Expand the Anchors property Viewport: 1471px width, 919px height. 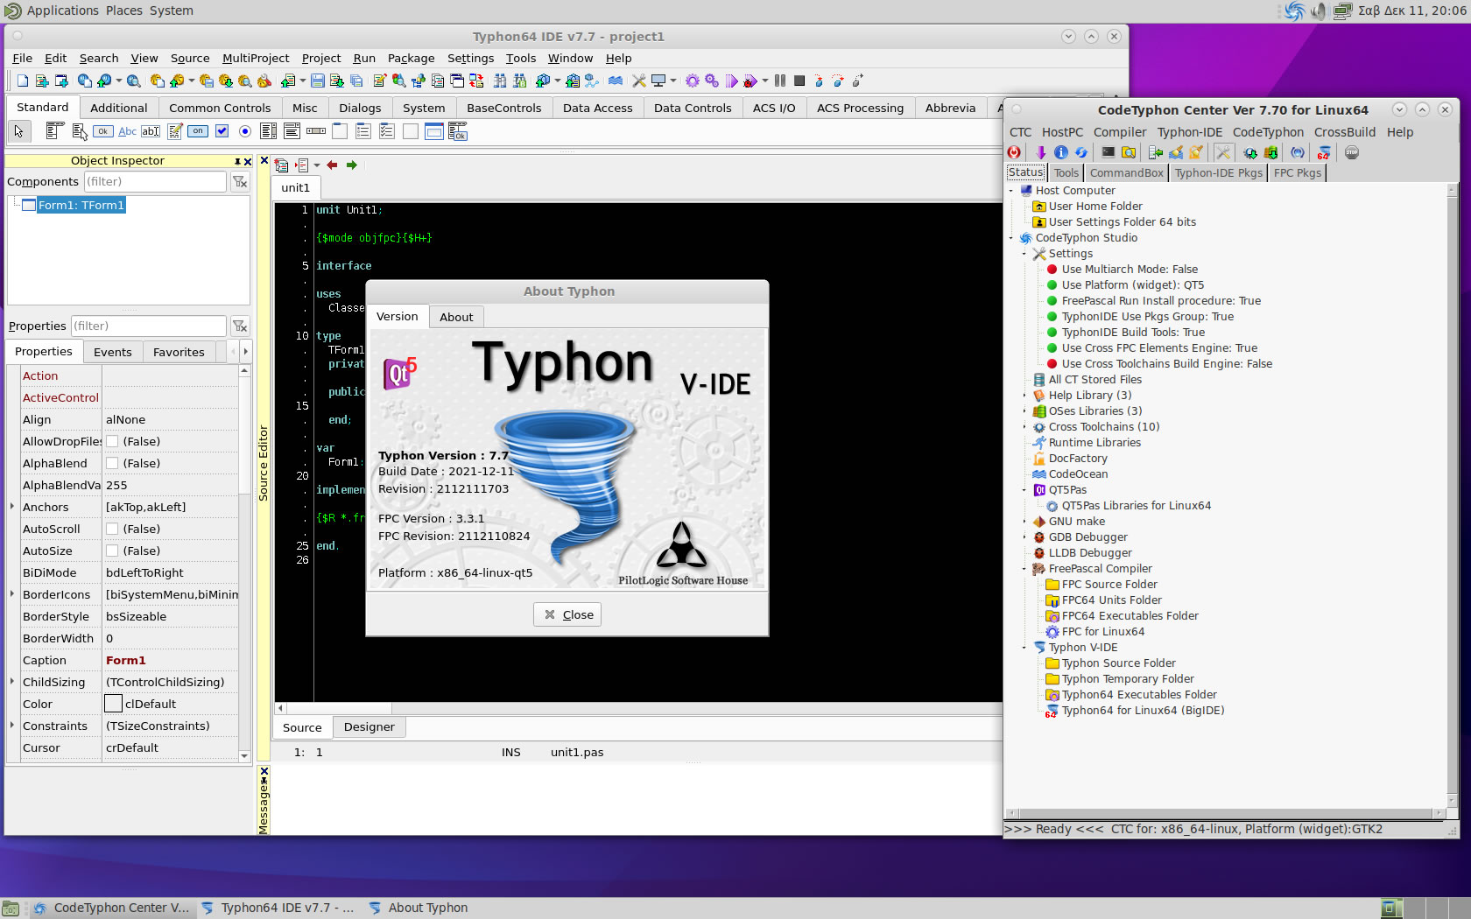12,507
